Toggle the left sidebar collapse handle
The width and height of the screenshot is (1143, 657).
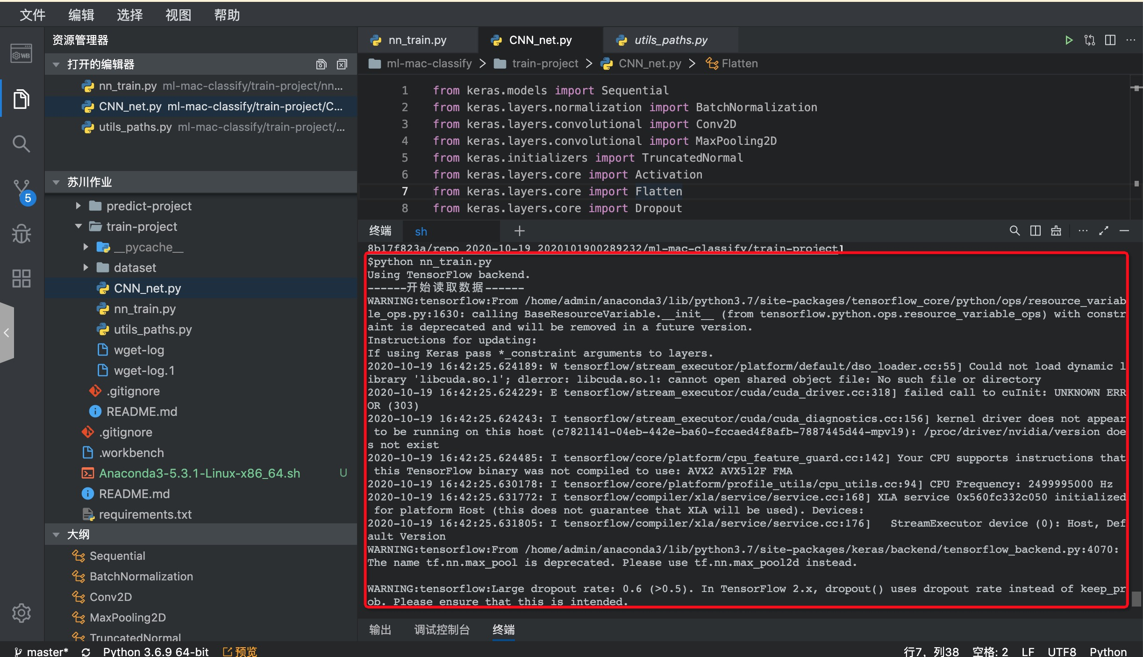pyautogui.click(x=7, y=333)
